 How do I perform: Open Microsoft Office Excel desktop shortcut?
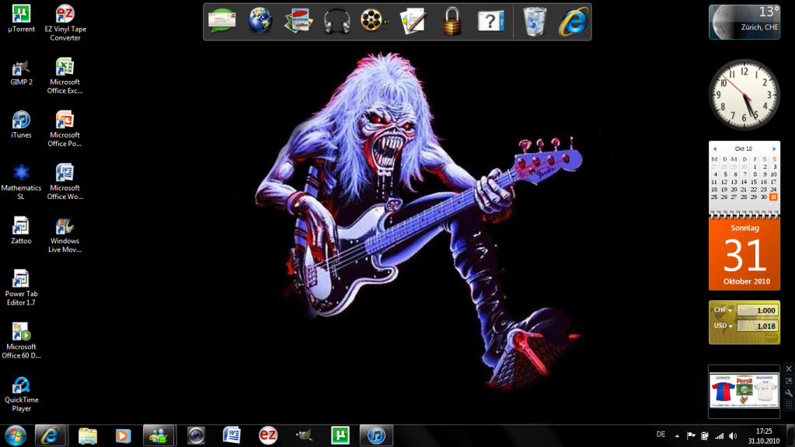point(65,76)
